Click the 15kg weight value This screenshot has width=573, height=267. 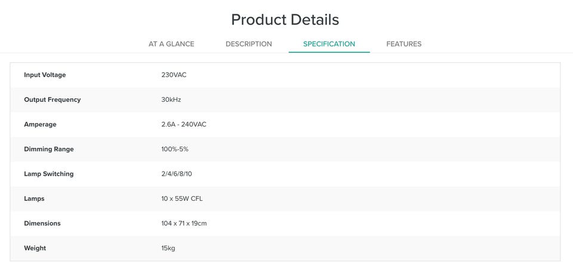168,248
